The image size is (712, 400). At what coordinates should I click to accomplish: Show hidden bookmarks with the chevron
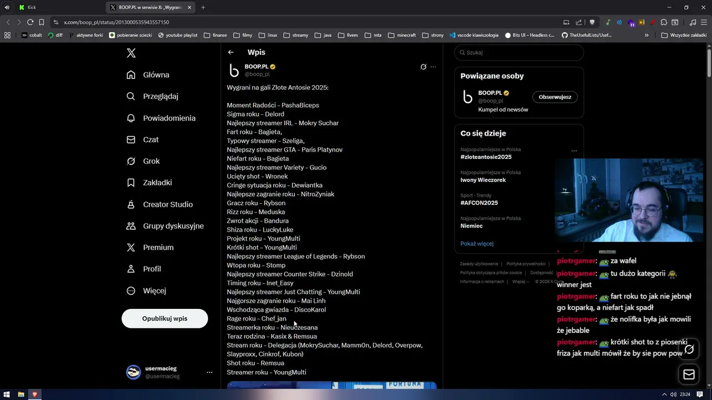646,35
